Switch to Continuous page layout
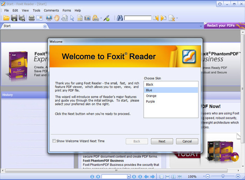The width and height of the screenshot is (245, 180). coord(167,177)
